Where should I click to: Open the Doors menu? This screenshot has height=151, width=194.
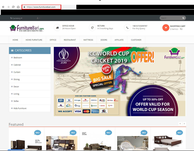point(104,40)
